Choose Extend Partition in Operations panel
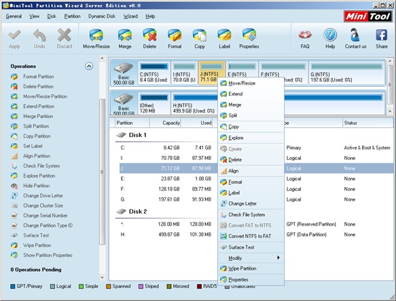The height and width of the screenshot is (301, 396). 39,106
